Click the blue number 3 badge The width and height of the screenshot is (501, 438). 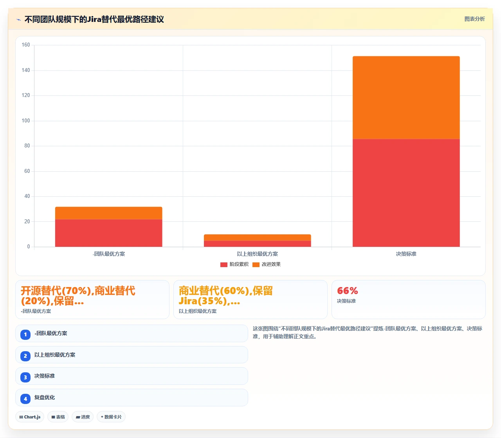pyautogui.click(x=25, y=377)
